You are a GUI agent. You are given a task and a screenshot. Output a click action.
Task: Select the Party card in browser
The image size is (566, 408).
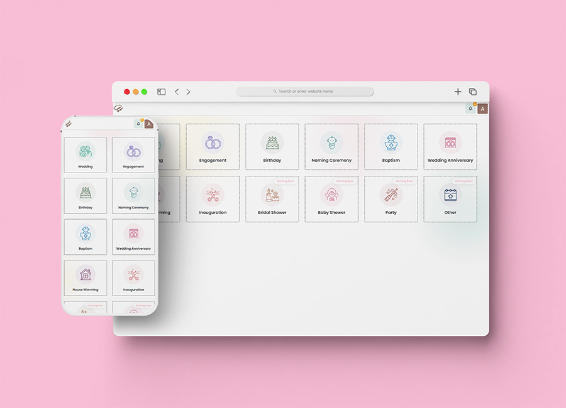coord(391,199)
